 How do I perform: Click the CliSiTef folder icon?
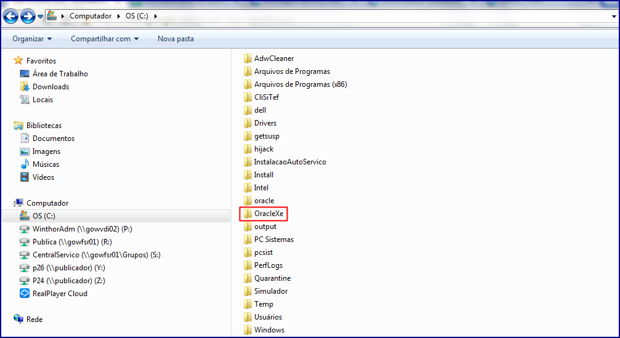point(248,97)
